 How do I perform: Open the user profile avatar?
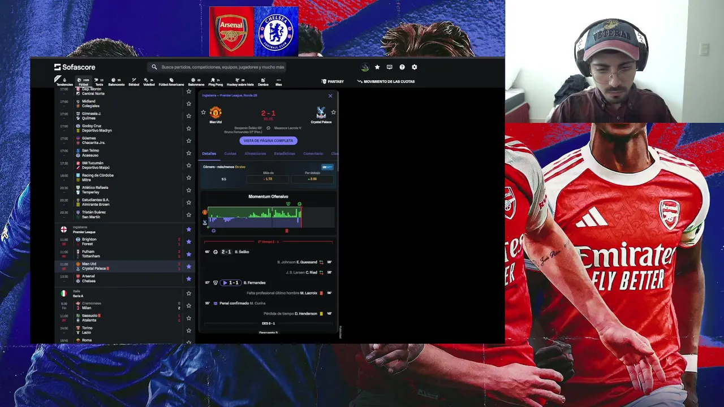tap(365, 67)
